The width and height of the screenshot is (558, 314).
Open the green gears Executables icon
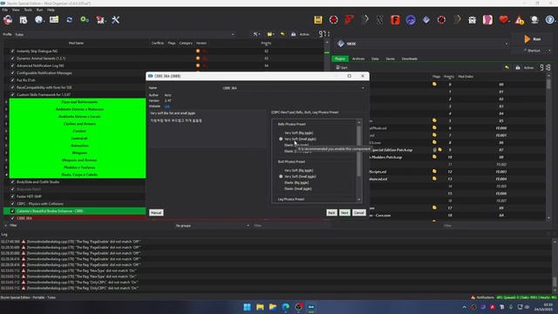(x=85, y=20)
